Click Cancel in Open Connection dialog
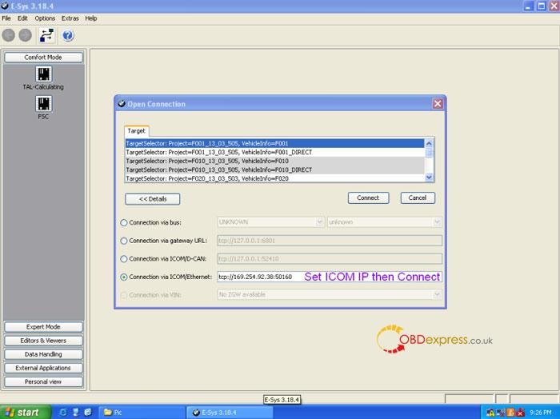Image resolution: width=560 pixels, height=419 pixels. point(418,198)
